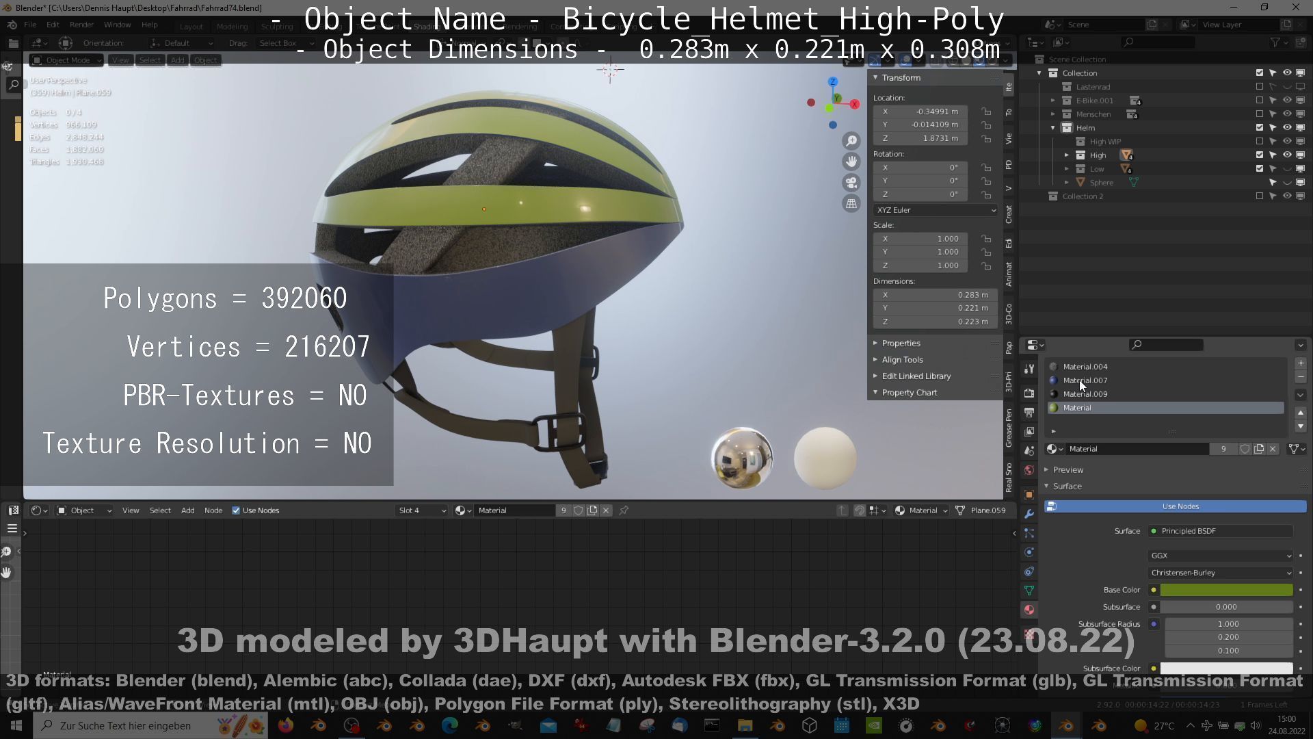Unlink material with X icon in properties

(1273, 449)
